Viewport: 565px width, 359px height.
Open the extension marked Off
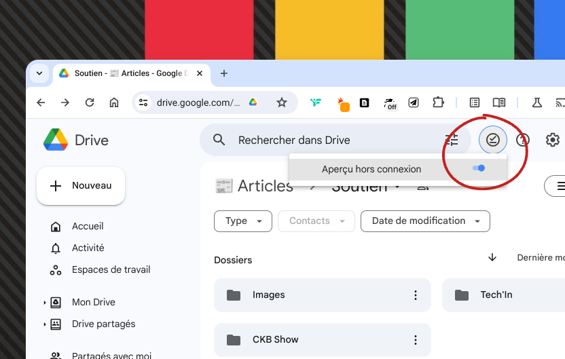coord(390,104)
